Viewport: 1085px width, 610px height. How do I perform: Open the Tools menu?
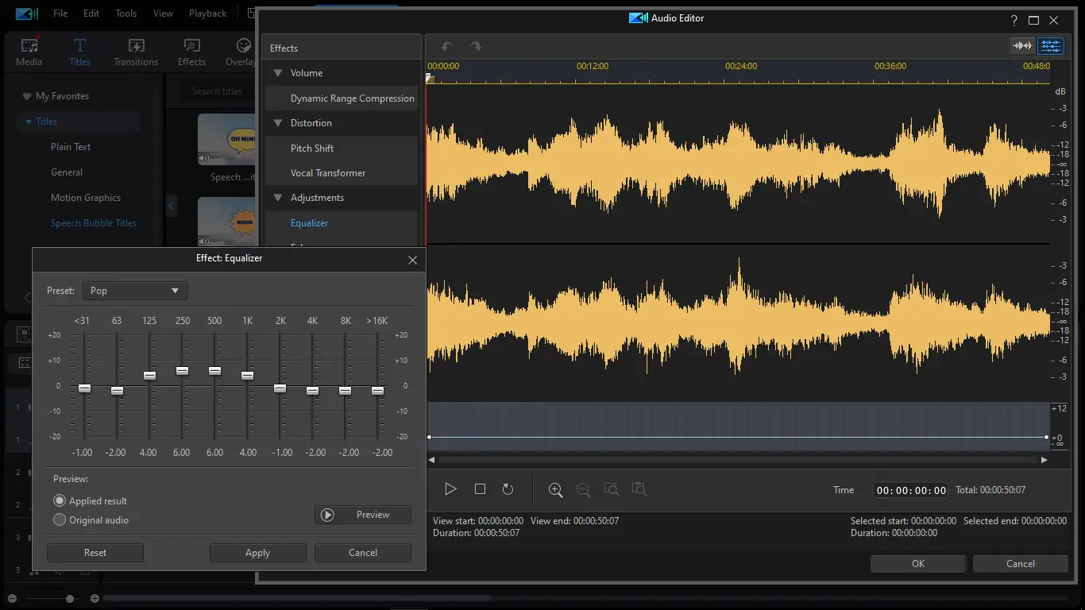pos(125,14)
